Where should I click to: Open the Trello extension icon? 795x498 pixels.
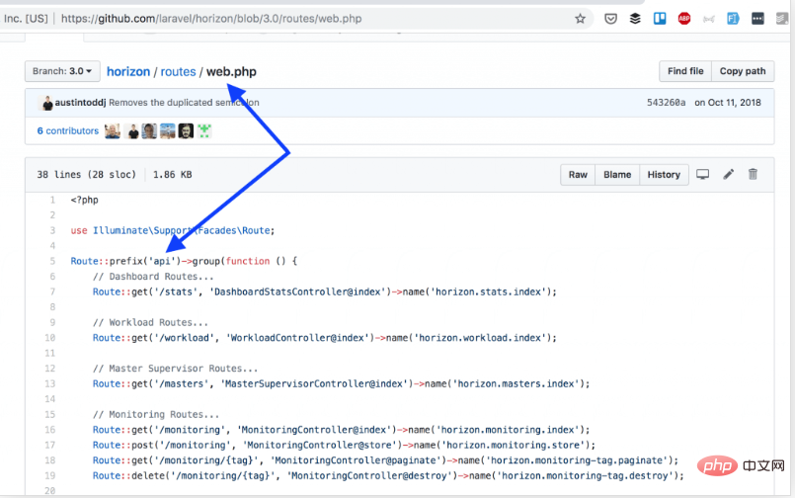[x=660, y=19]
